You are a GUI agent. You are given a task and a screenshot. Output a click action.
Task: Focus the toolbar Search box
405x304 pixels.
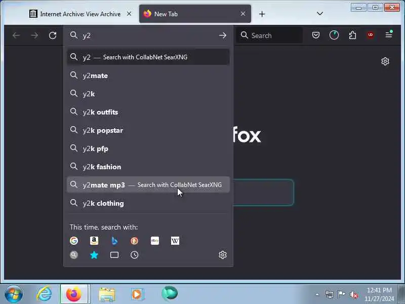269,35
